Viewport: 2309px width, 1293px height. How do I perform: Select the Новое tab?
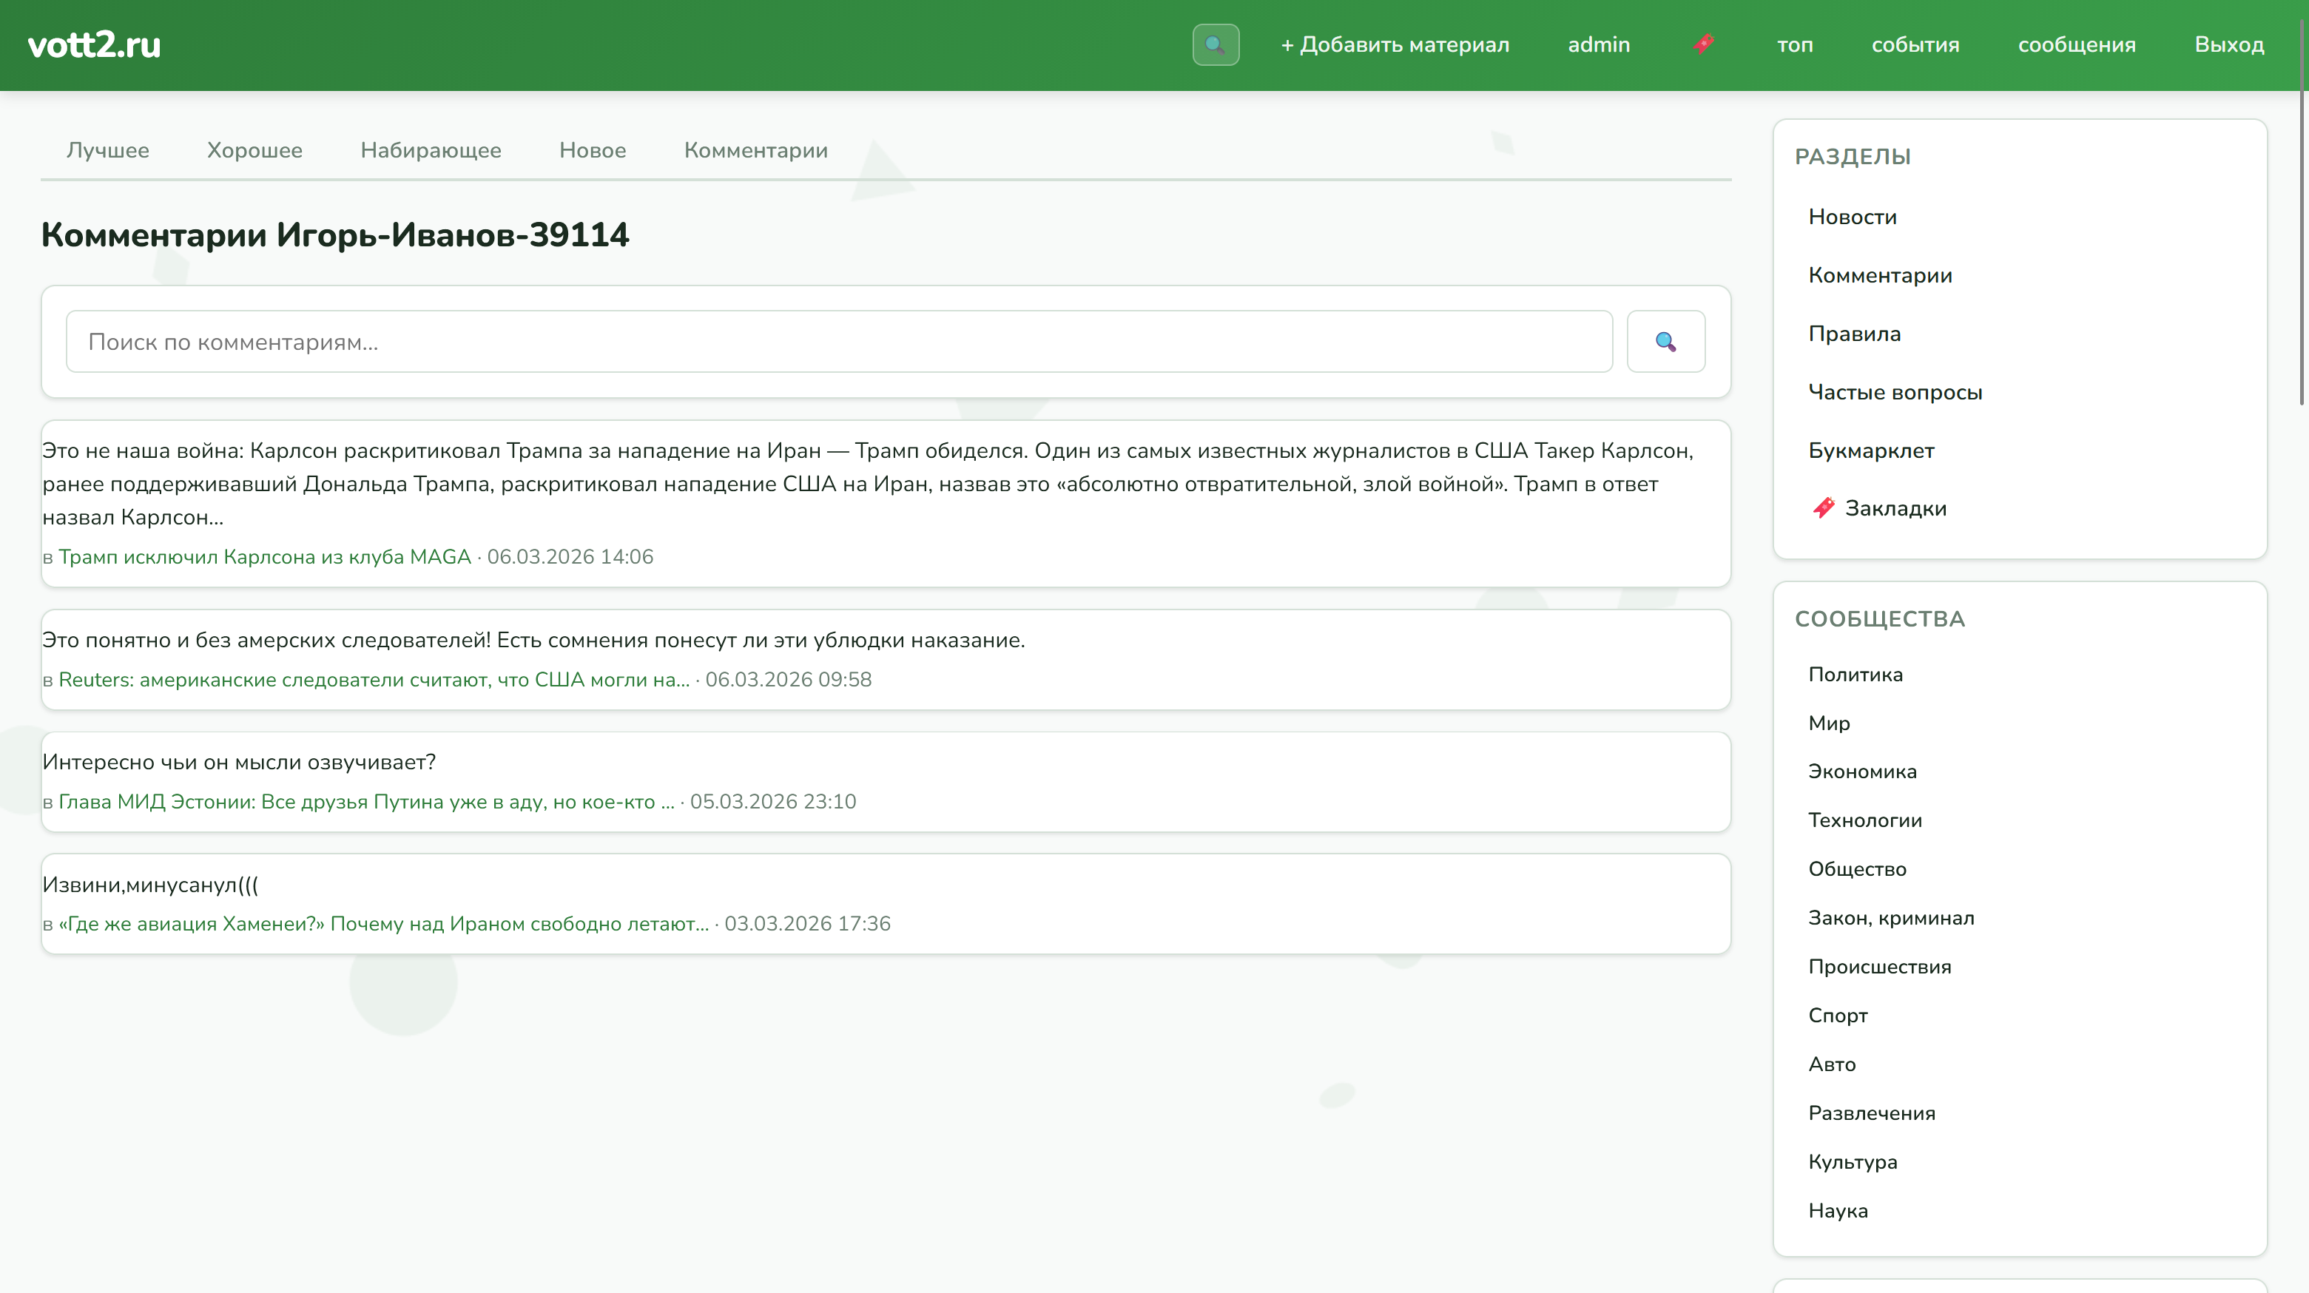point(592,151)
